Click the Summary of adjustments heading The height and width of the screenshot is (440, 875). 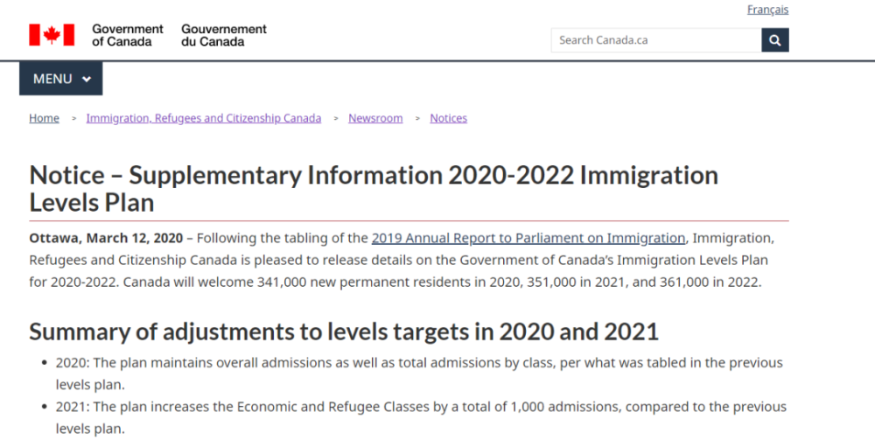click(344, 332)
